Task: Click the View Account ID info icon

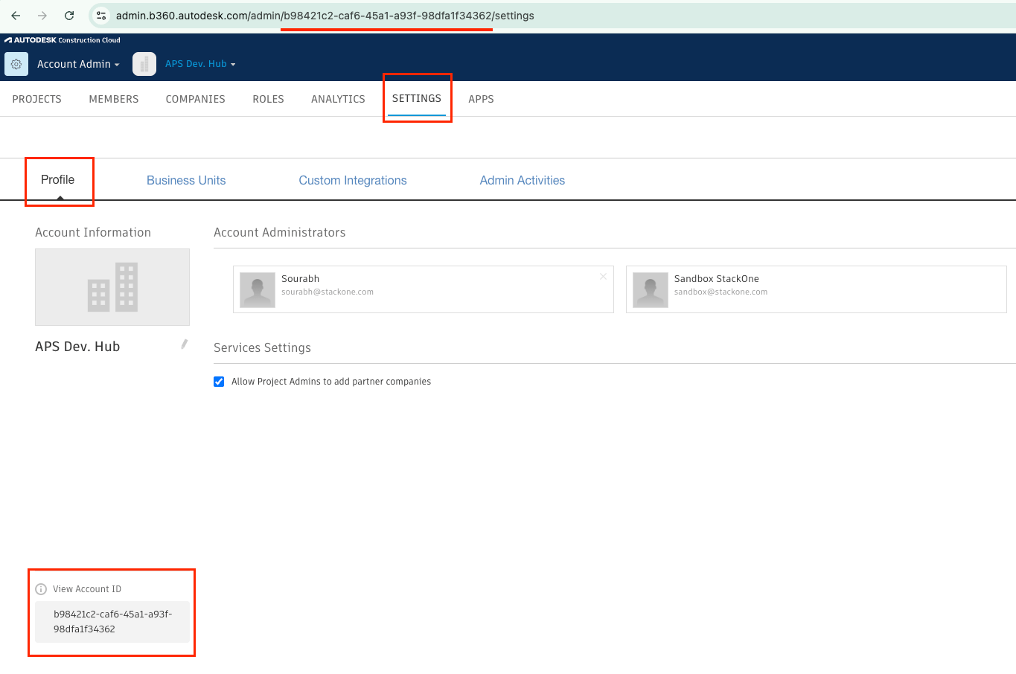Action: [x=41, y=589]
